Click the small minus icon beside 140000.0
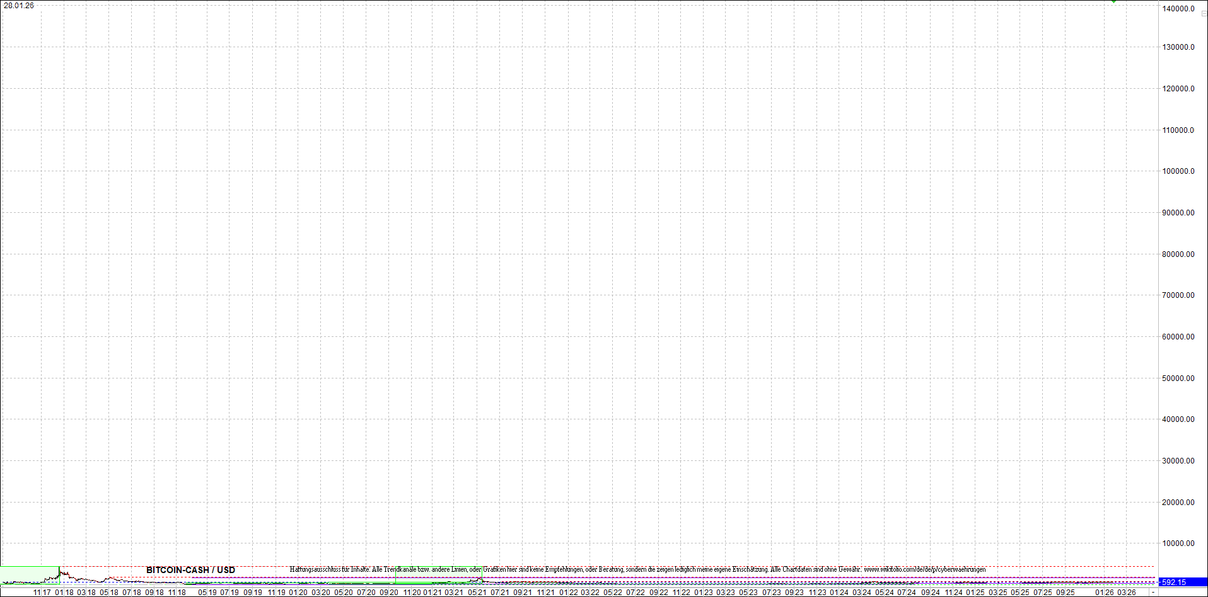This screenshot has width=1208, height=597. click(1204, 13)
